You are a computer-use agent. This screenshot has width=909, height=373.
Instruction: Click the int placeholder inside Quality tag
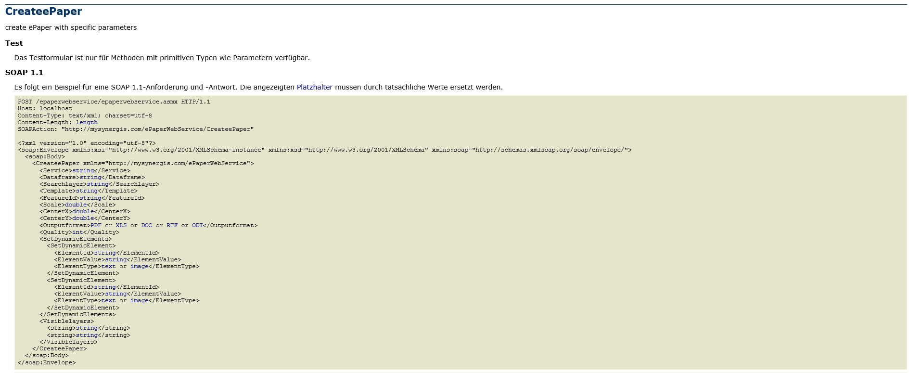click(x=77, y=232)
